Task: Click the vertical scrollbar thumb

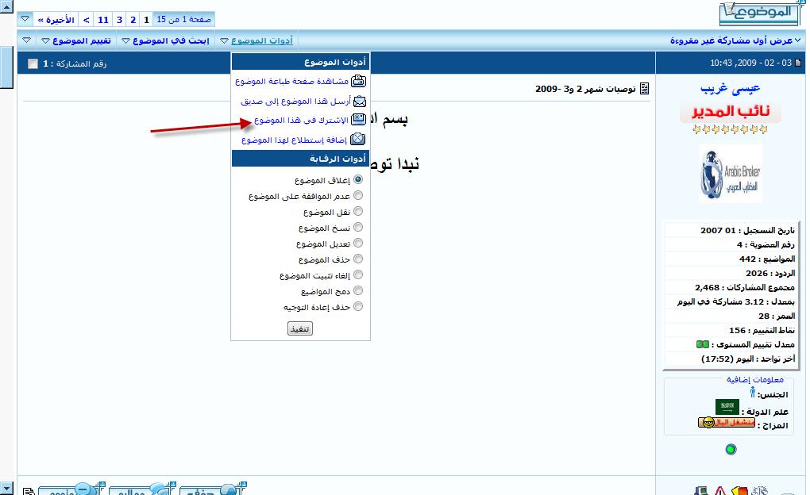Action: click(x=6, y=67)
